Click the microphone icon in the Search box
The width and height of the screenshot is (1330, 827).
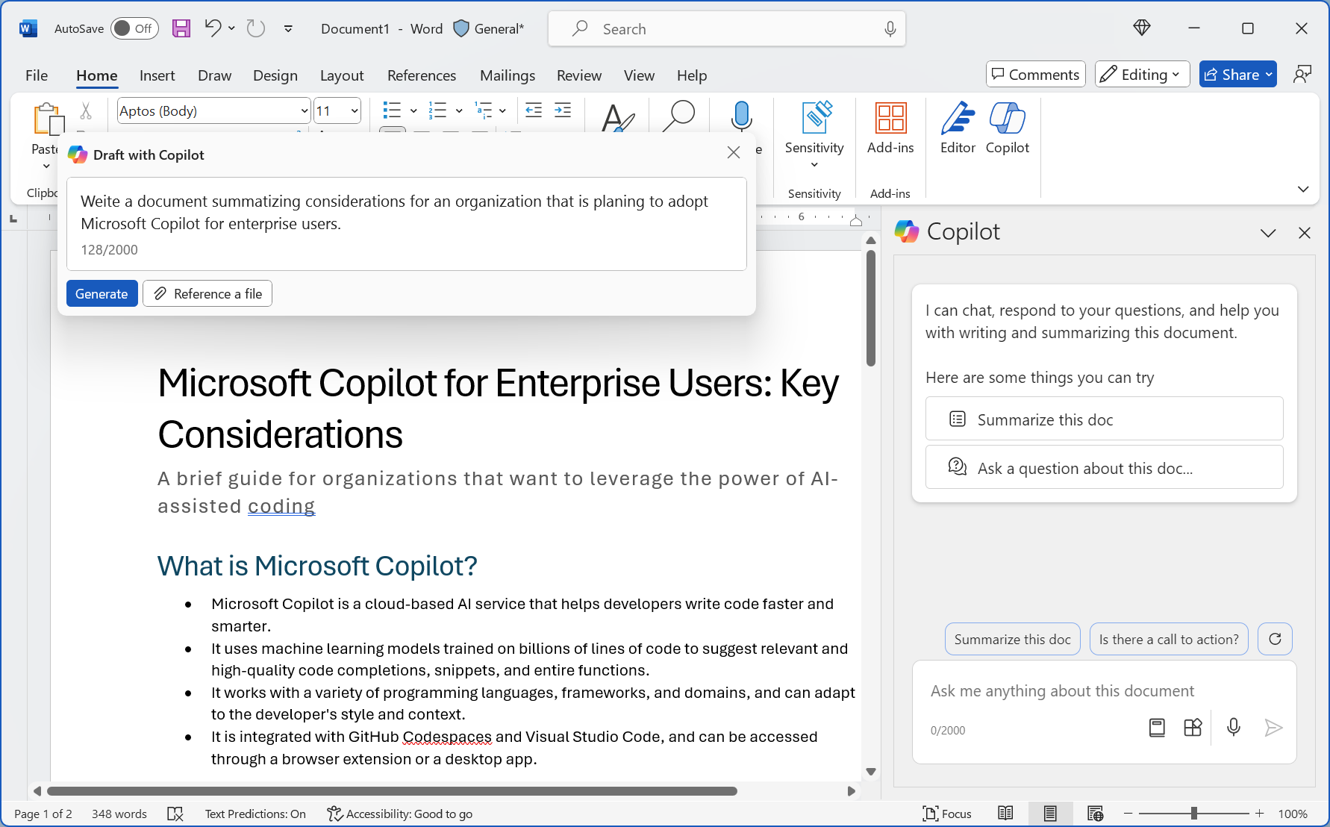tap(890, 28)
